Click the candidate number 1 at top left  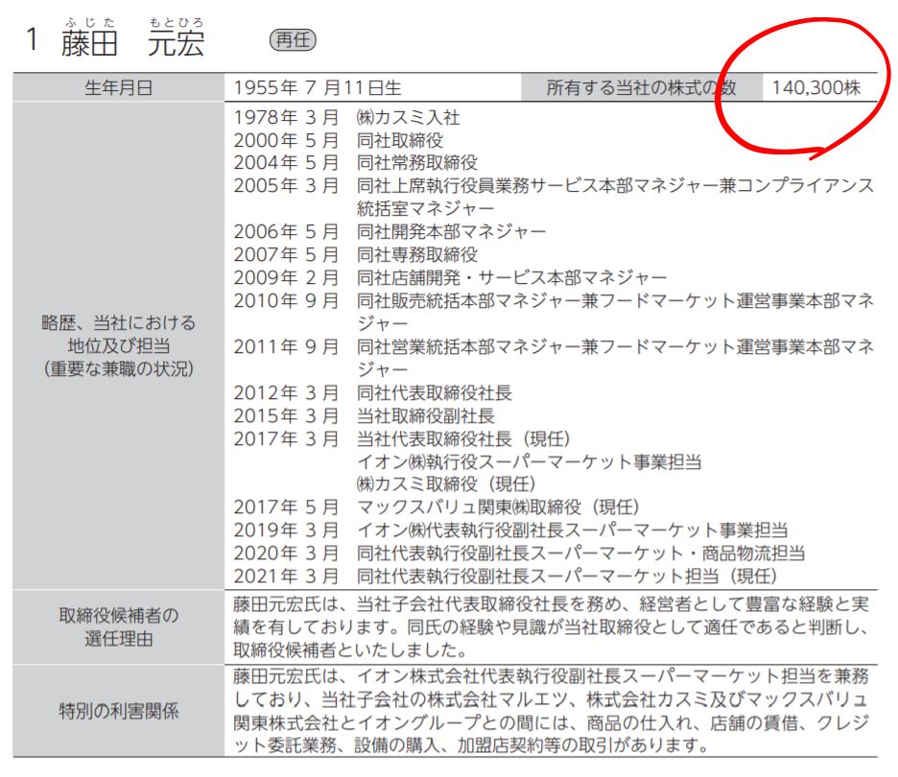click(x=32, y=40)
